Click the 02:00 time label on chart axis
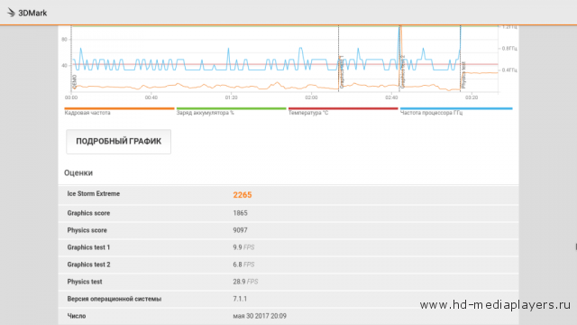This screenshot has width=577, height=325. coord(311,97)
